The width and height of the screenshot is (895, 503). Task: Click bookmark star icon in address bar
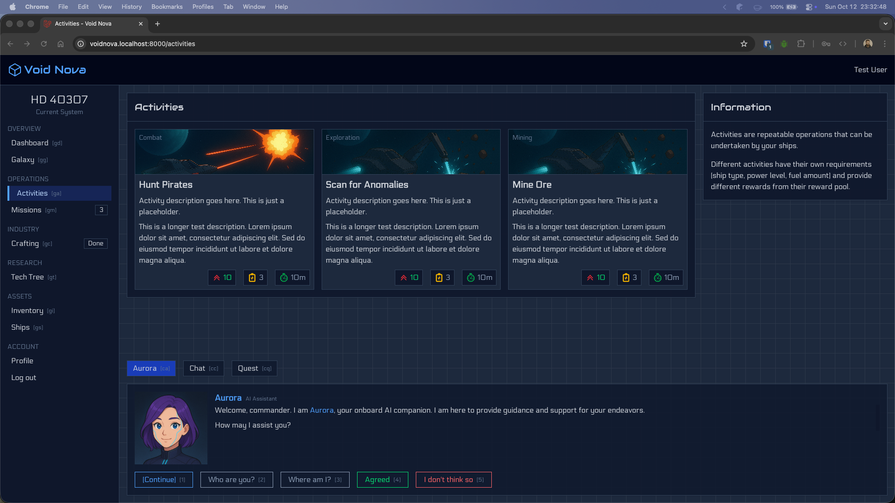point(744,44)
